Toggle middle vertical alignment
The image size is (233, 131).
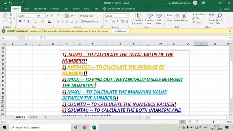[63, 16]
